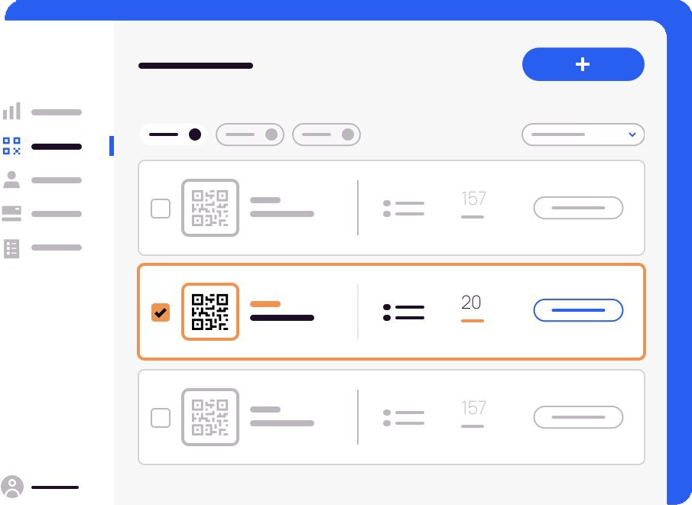Open the highlighted black QR code thumbnail
This screenshot has height=505, width=692.
(210, 312)
